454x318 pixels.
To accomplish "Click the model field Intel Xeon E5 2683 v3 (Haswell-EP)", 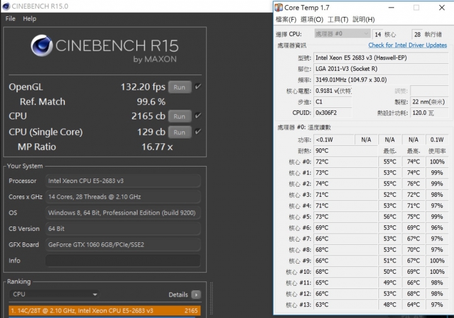I will (381, 57).
